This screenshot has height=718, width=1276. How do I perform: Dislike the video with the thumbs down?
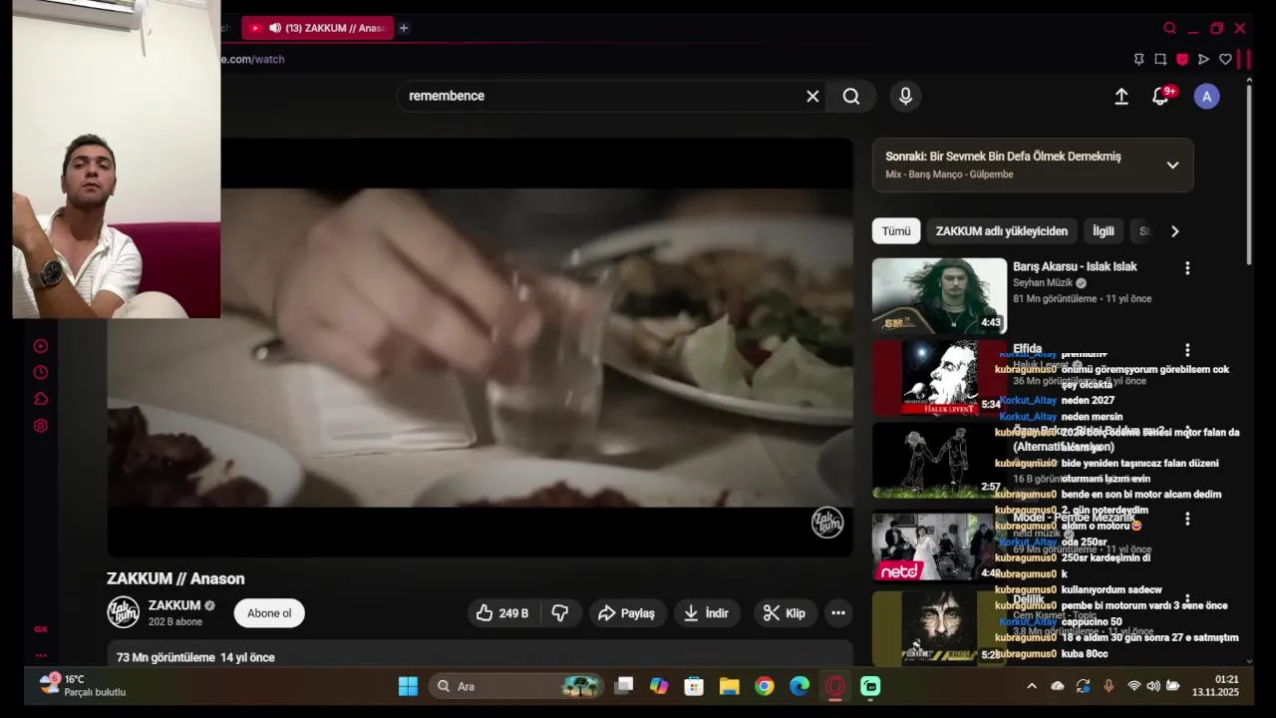pos(560,613)
